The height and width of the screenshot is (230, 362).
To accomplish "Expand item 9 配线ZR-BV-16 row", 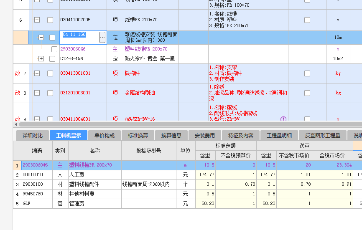I will [37, 119].
